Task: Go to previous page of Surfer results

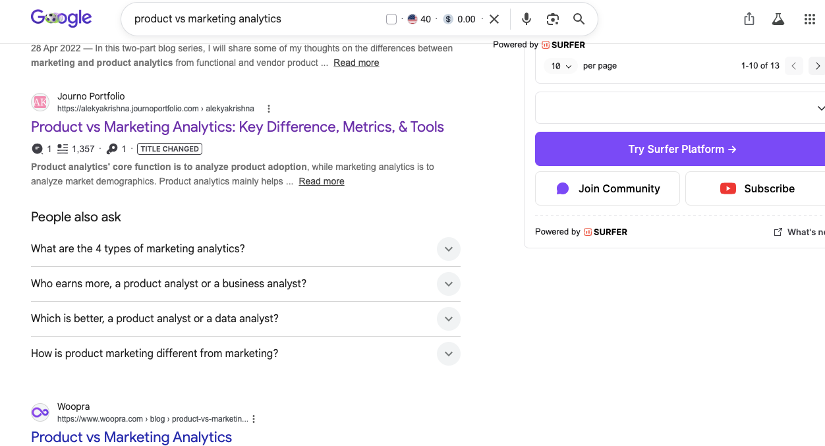Action: tap(794, 66)
